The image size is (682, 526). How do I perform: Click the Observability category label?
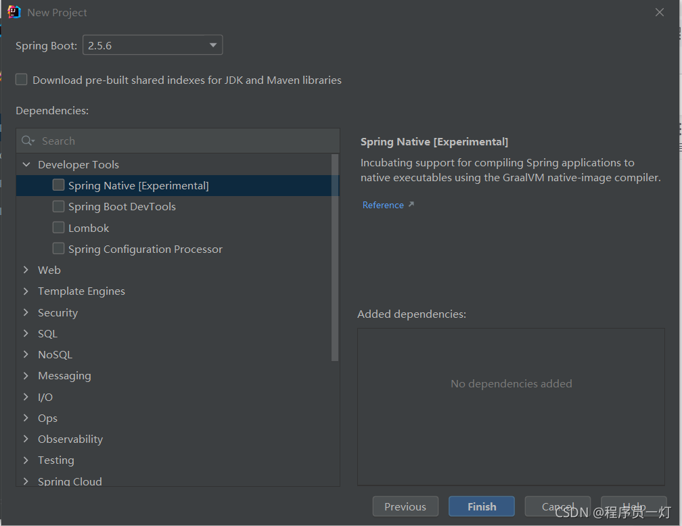70,439
